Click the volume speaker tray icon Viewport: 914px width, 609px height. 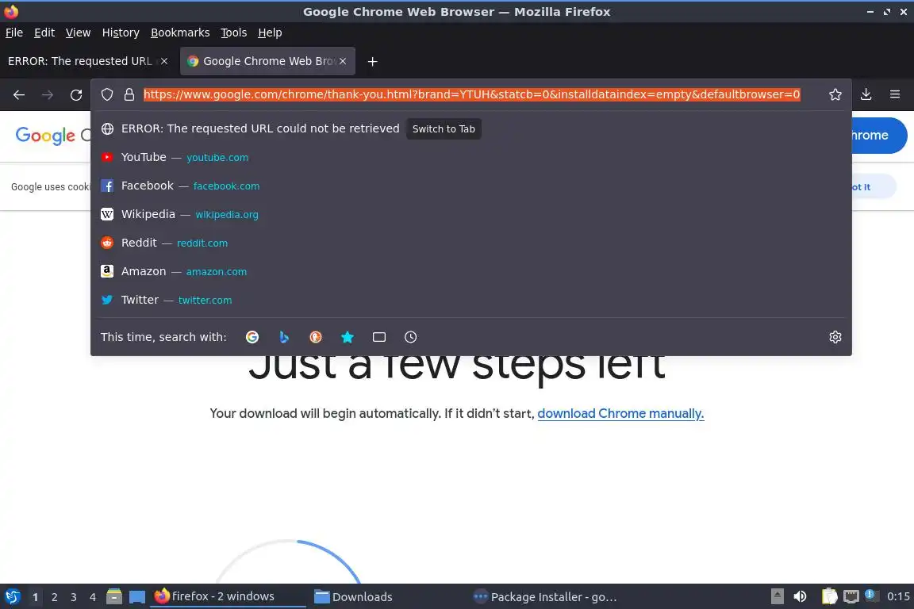click(x=801, y=597)
